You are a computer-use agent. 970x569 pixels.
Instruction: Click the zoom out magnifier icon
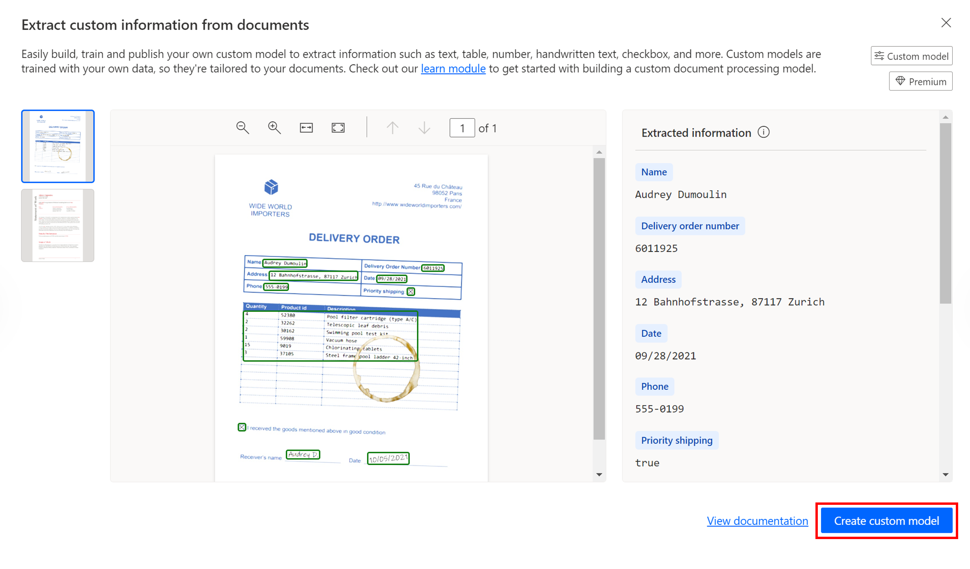click(242, 128)
